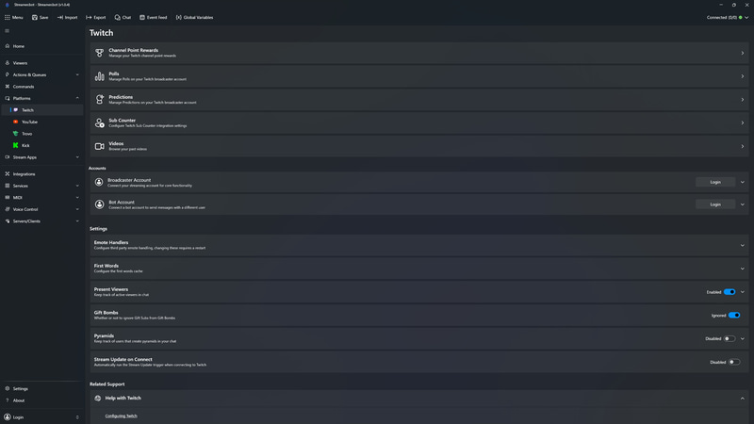The width and height of the screenshot is (754, 424).
Task: Toggle the hamburger sidebar collapse icon
Action: 8,31
